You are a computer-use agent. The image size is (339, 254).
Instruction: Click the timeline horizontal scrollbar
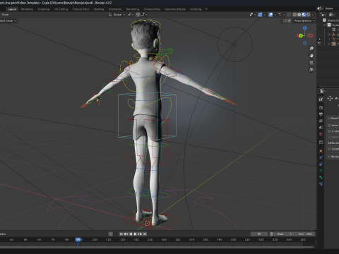pyautogui.click(x=157, y=247)
